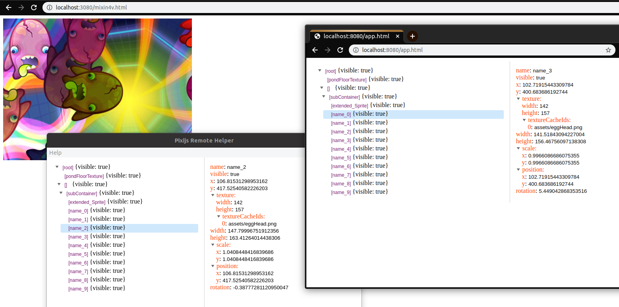
Task: Select [name_0] in Remote Helper tree
Action: [78, 211]
